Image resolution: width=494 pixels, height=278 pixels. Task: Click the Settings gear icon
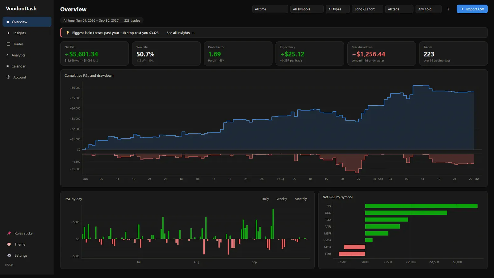click(x=9, y=255)
